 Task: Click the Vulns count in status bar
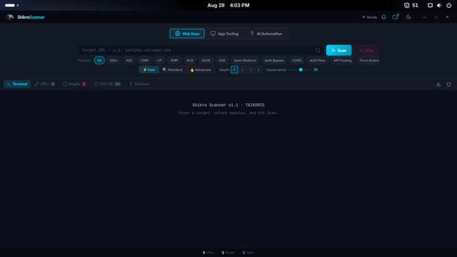[248, 252]
